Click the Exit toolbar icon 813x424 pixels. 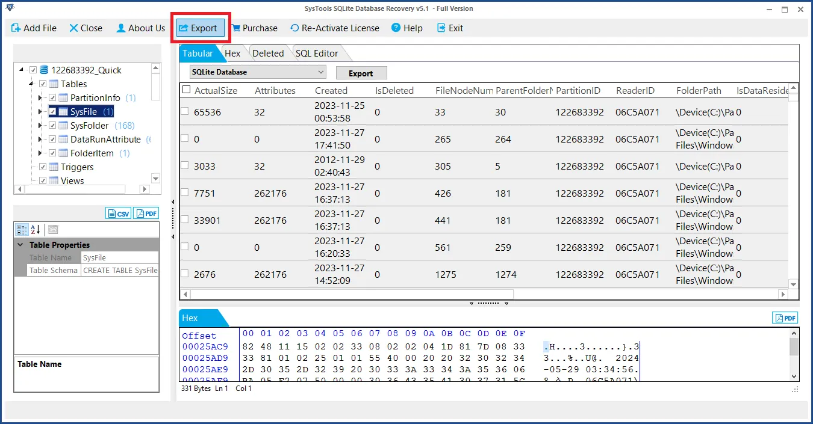point(441,28)
